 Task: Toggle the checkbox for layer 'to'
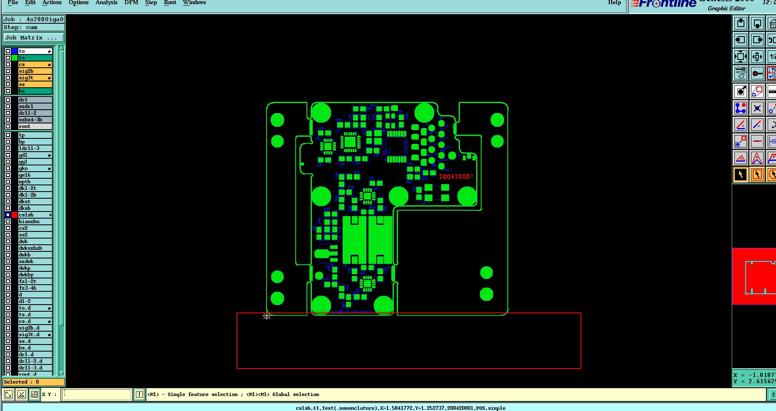(8, 51)
